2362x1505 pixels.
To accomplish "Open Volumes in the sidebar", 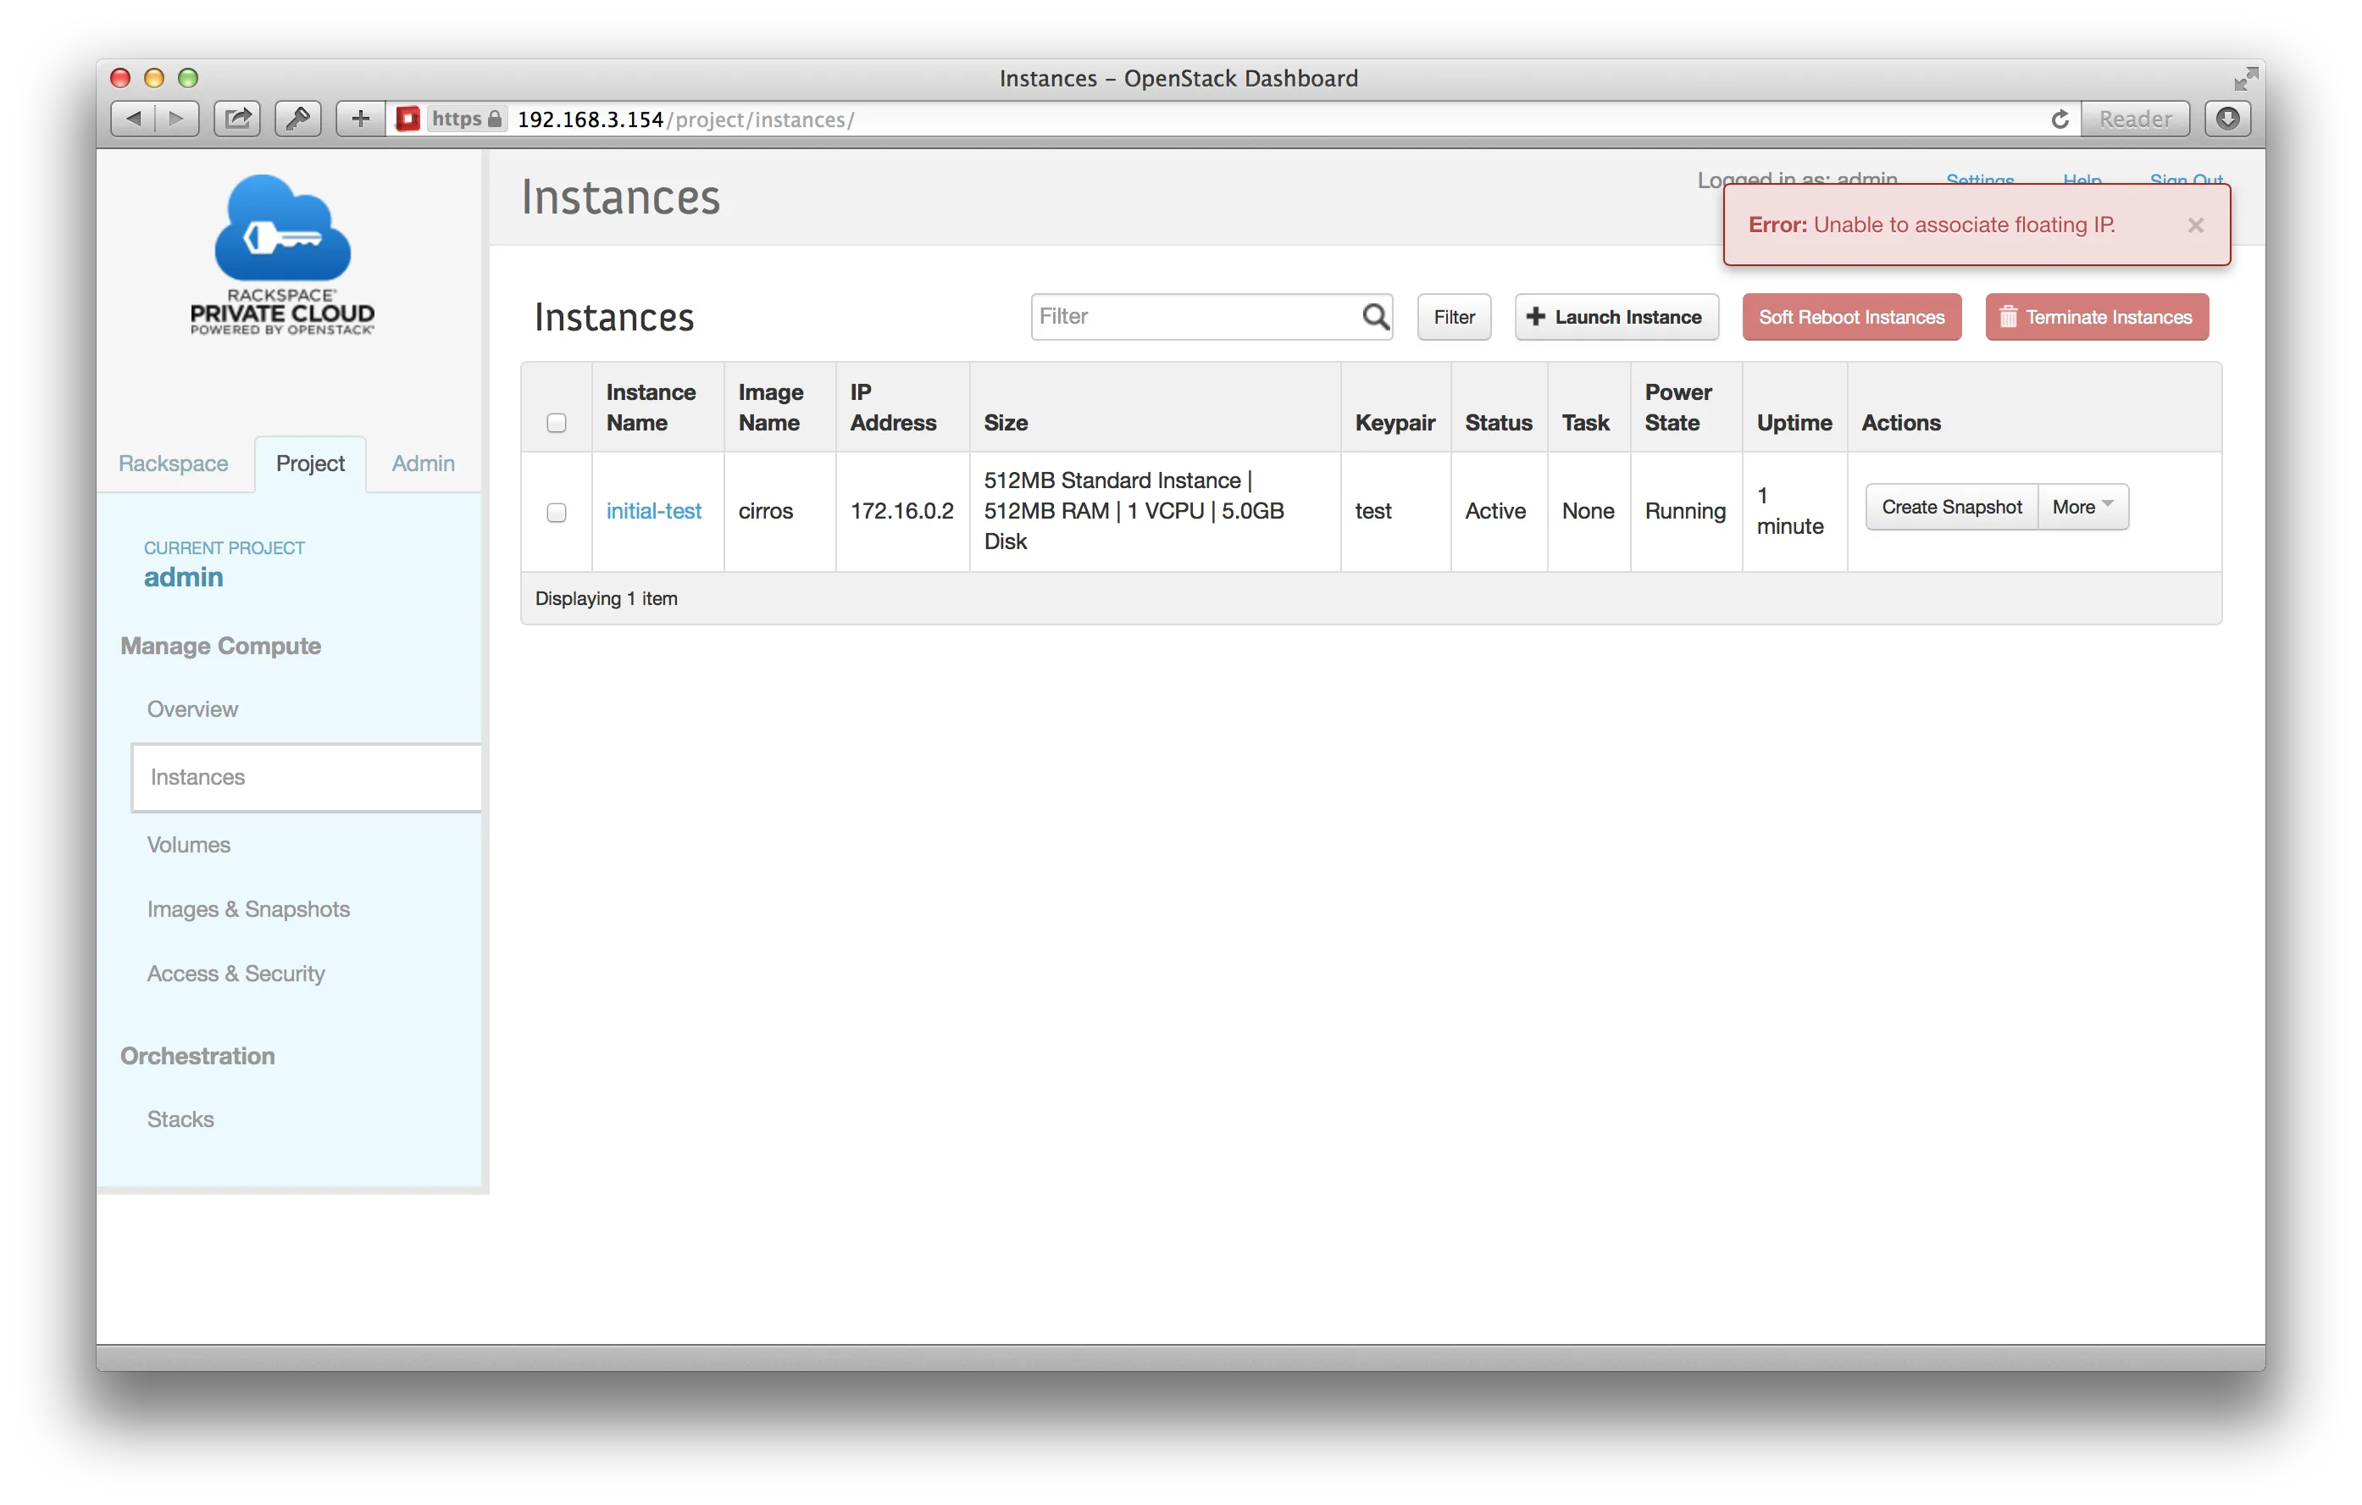I will (x=188, y=844).
